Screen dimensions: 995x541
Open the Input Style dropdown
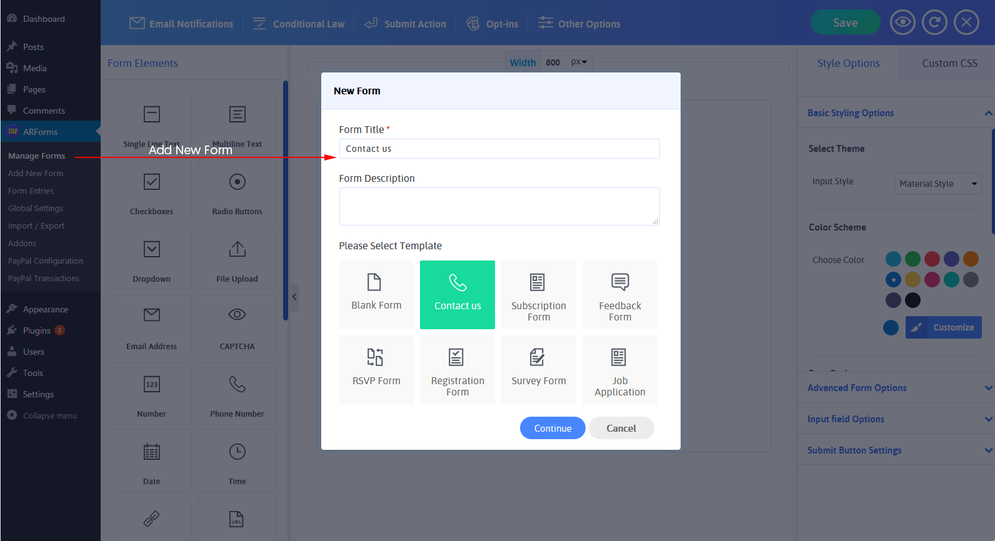(x=937, y=184)
